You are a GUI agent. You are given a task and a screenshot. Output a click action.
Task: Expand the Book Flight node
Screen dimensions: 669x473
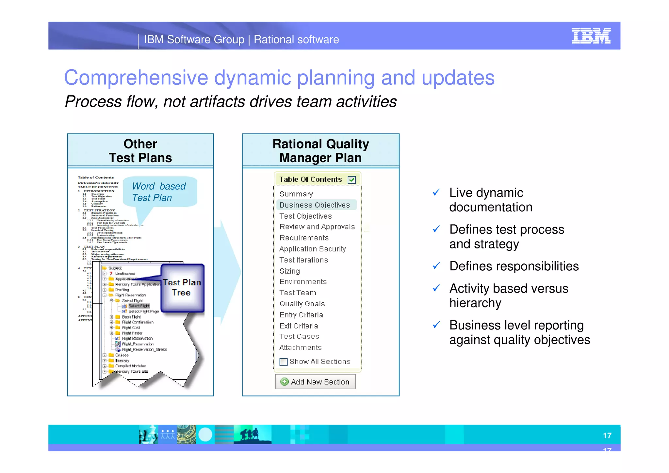tap(111, 317)
